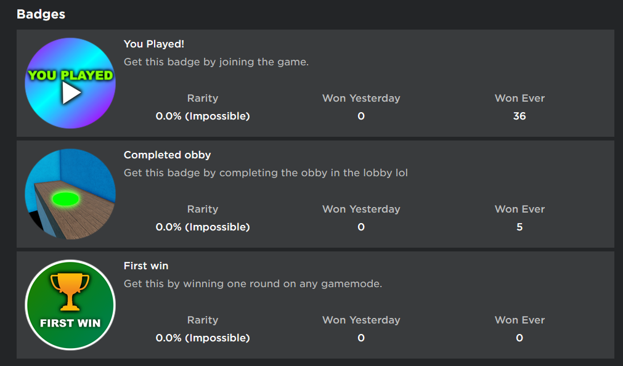Select Rarity label in Completed obby badge

pyautogui.click(x=203, y=209)
